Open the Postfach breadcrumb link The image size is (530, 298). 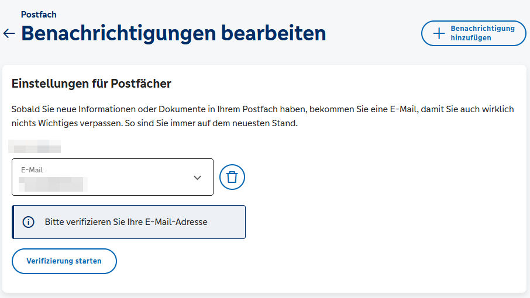coord(39,15)
